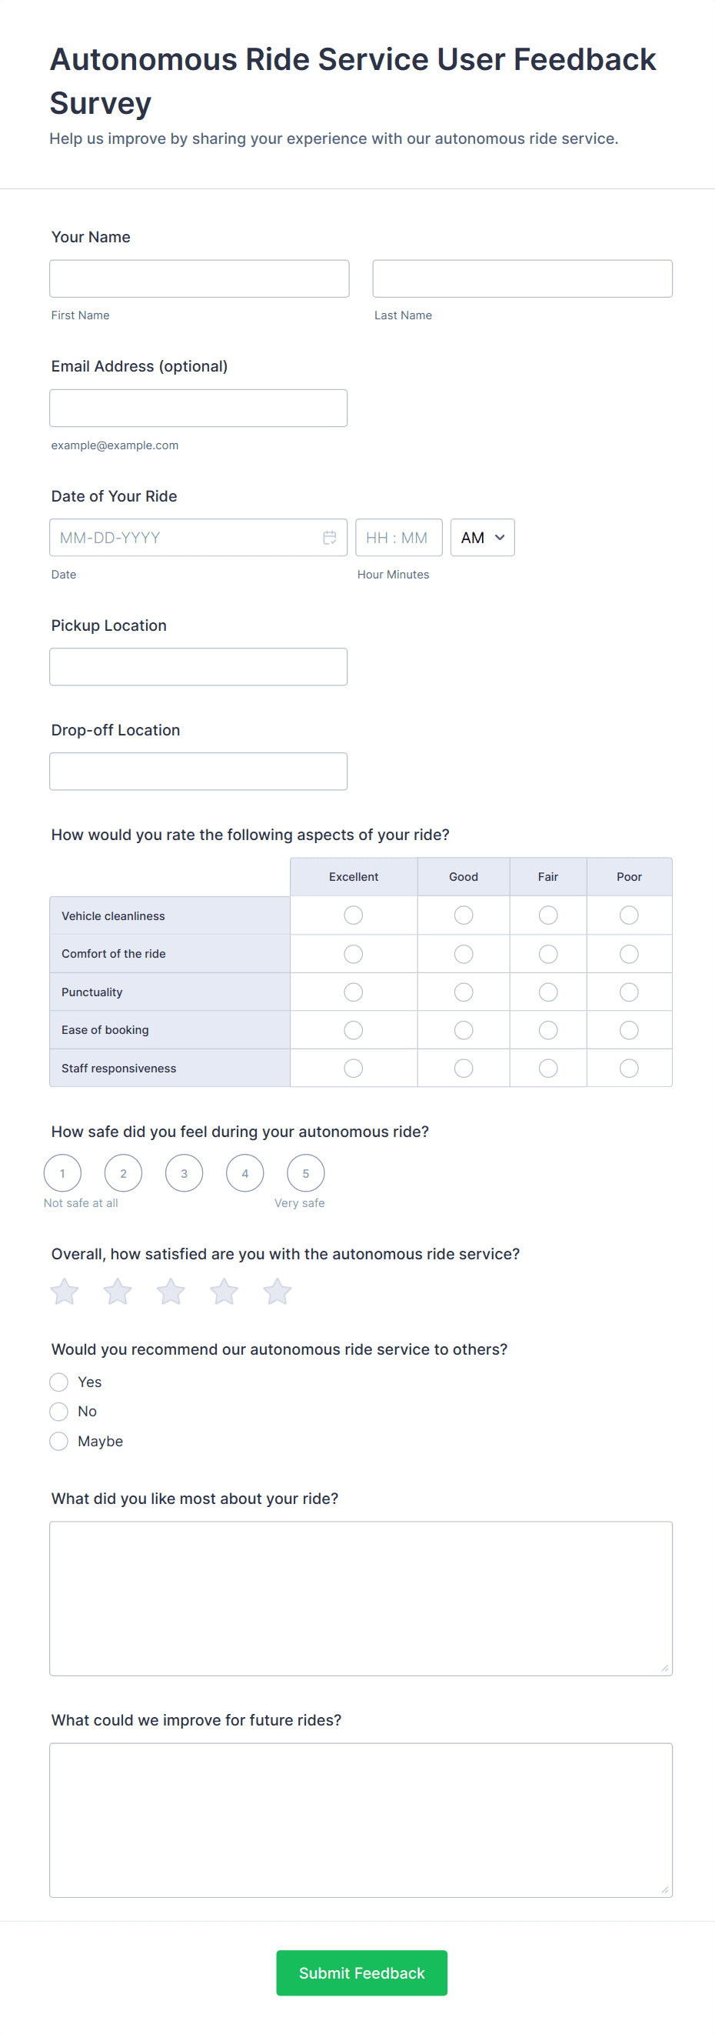Open the AM/PM dropdown
This screenshot has height=2034, width=715.
482,538
